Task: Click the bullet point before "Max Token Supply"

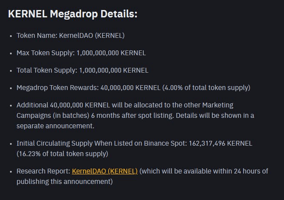Action: pos(10,53)
